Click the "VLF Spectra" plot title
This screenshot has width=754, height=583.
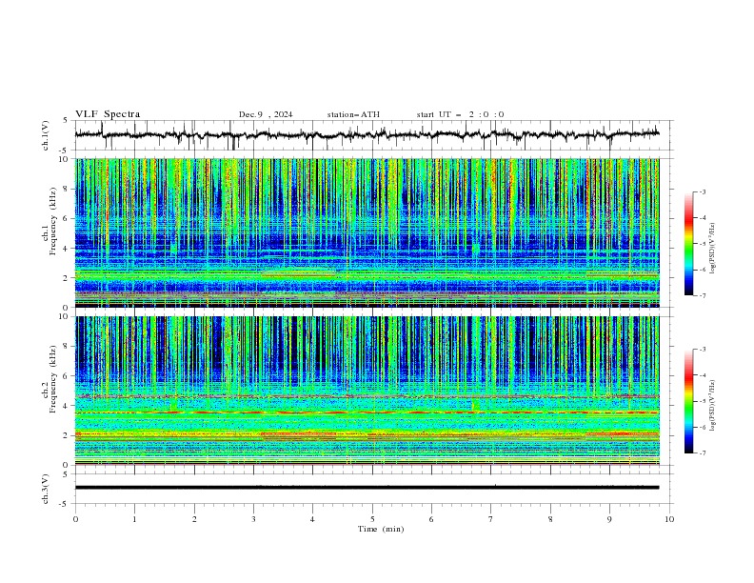point(108,114)
